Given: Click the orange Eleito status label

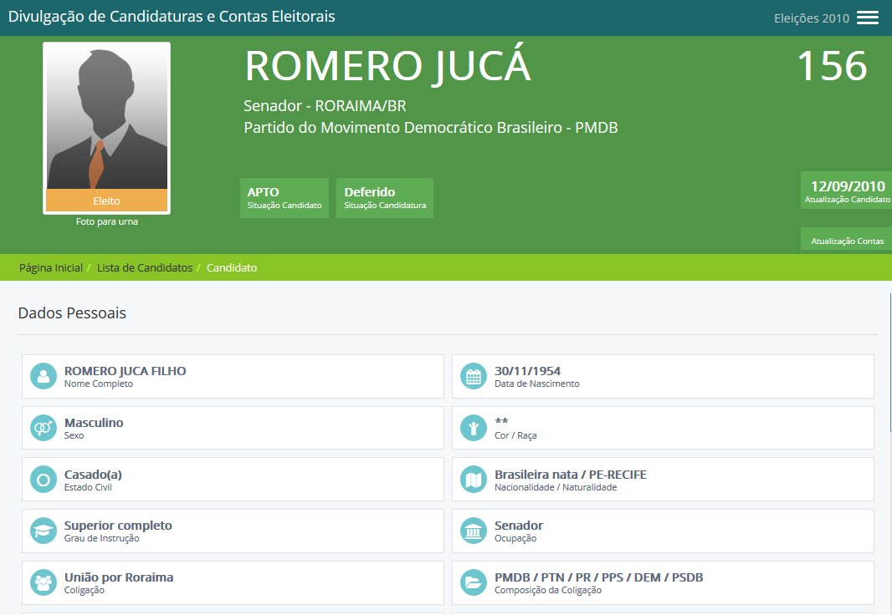Looking at the screenshot, I should 106,201.
